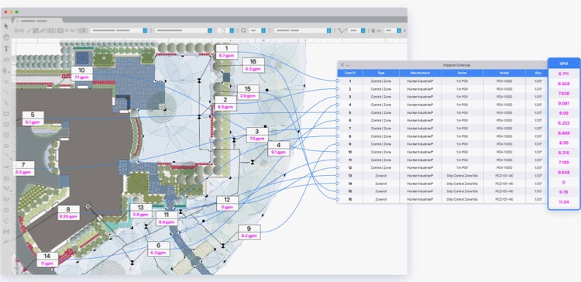581x282 pixels.
Task: Pick the Circle tool
Action: [6, 136]
